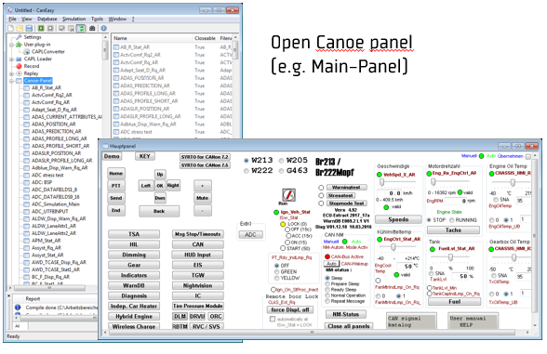The height and width of the screenshot is (354, 547).
Task: Open the Simulation menu
Action: pyautogui.click(x=74, y=19)
